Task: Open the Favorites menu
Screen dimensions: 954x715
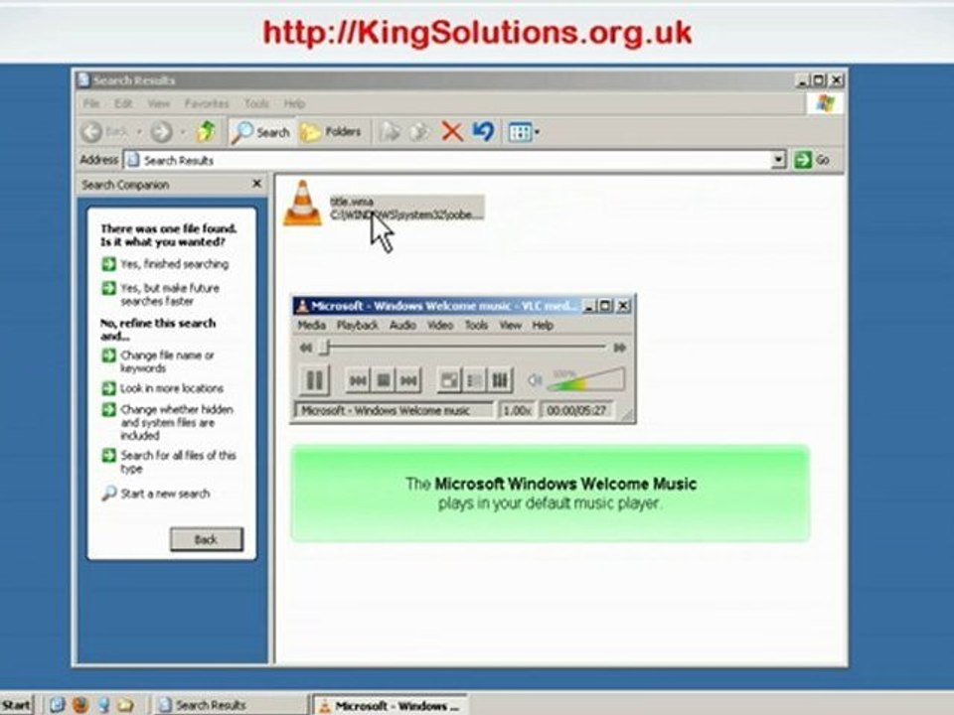Action: point(207,104)
